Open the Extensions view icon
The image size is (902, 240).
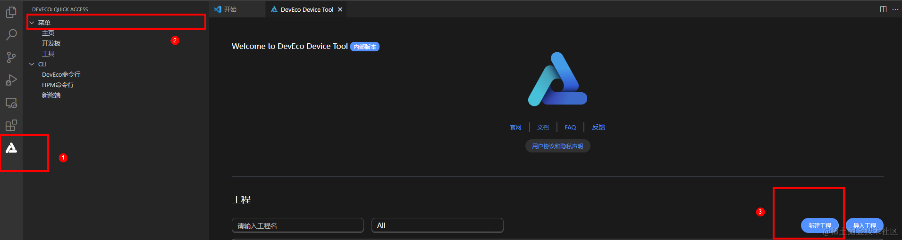11,125
